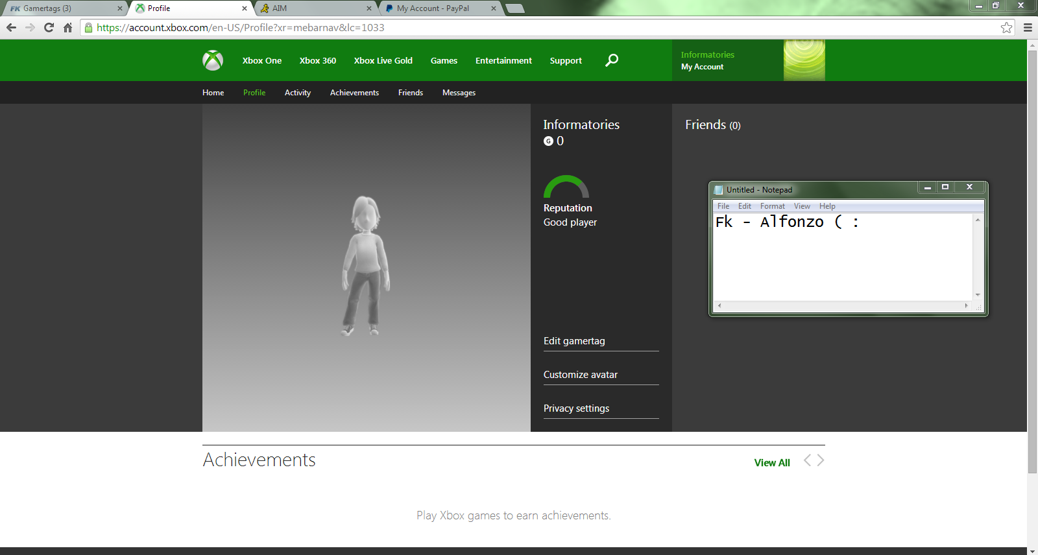
Task: Open the Xbox Live Gold menu
Action: (383, 60)
